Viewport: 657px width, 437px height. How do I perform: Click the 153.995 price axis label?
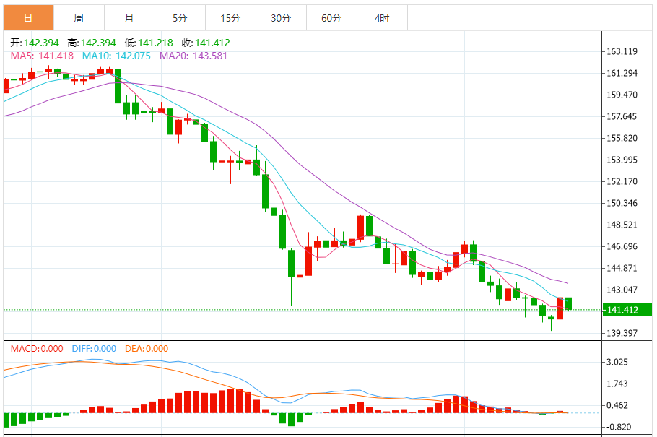(x=622, y=160)
